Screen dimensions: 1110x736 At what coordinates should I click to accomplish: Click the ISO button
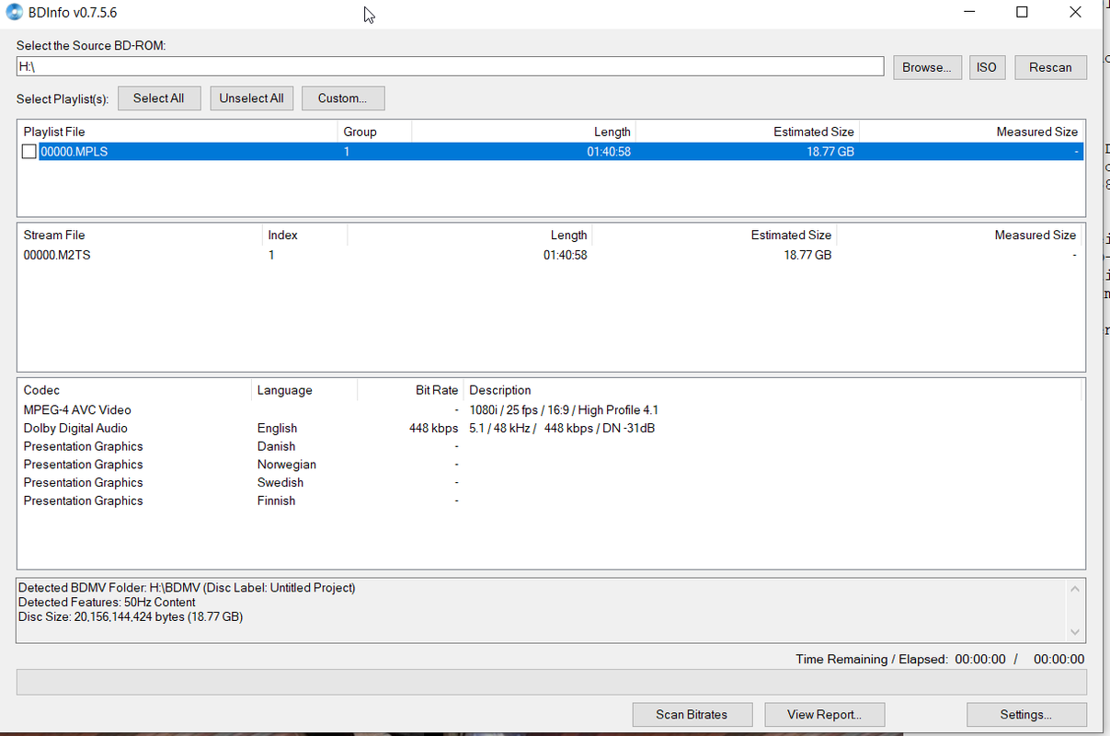pos(987,67)
